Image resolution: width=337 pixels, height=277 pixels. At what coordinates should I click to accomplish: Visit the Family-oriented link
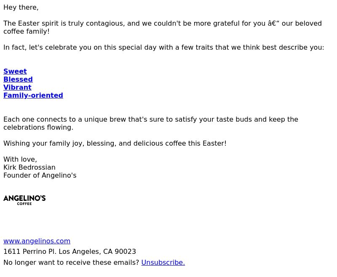click(33, 95)
